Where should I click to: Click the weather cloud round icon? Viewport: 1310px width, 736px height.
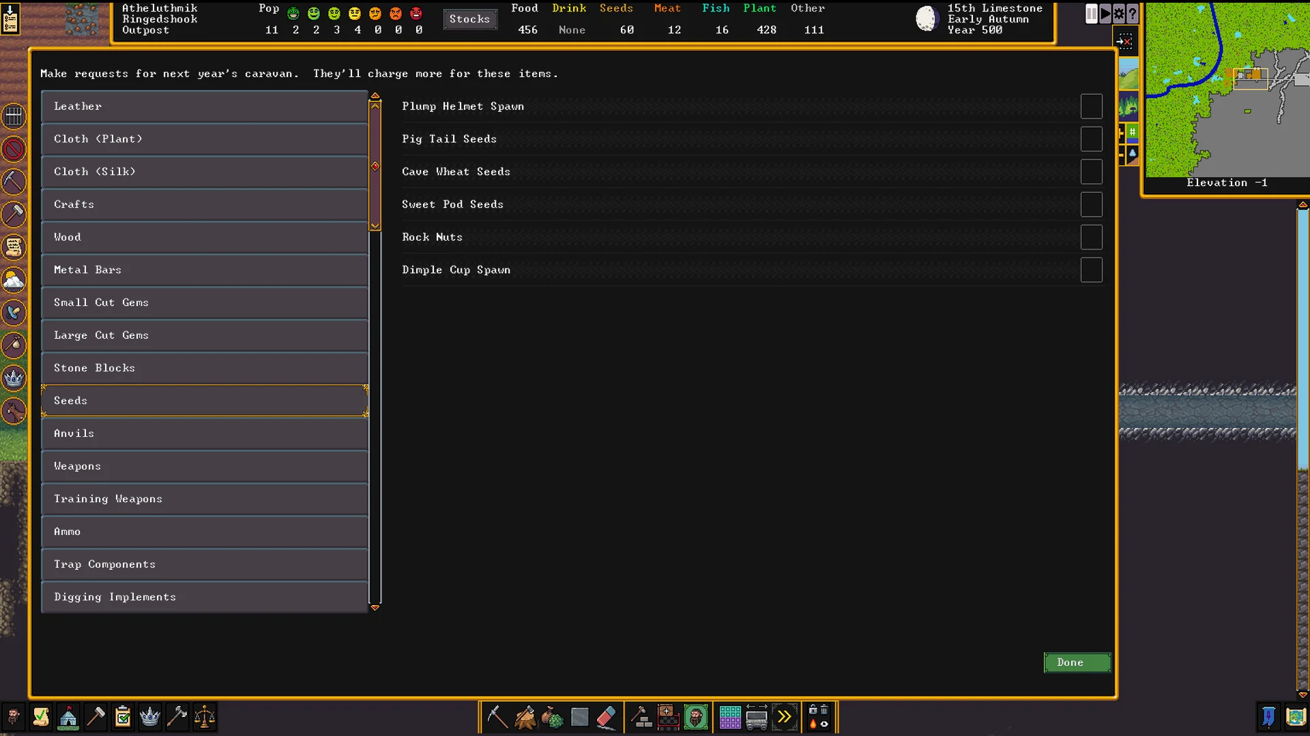pyautogui.click(x=14, y=280)
